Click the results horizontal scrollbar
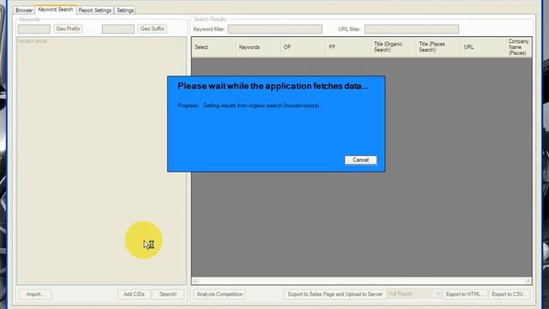 (x=362, y=281)
